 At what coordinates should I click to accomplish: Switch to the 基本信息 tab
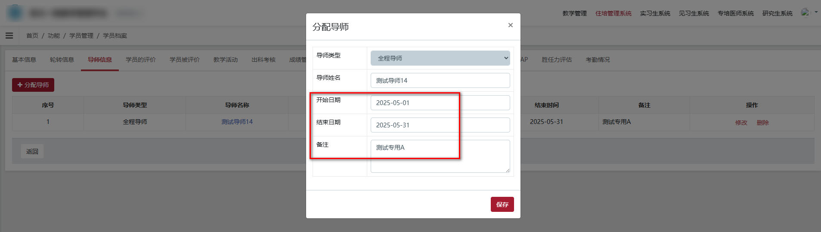(x=24, y=60)
